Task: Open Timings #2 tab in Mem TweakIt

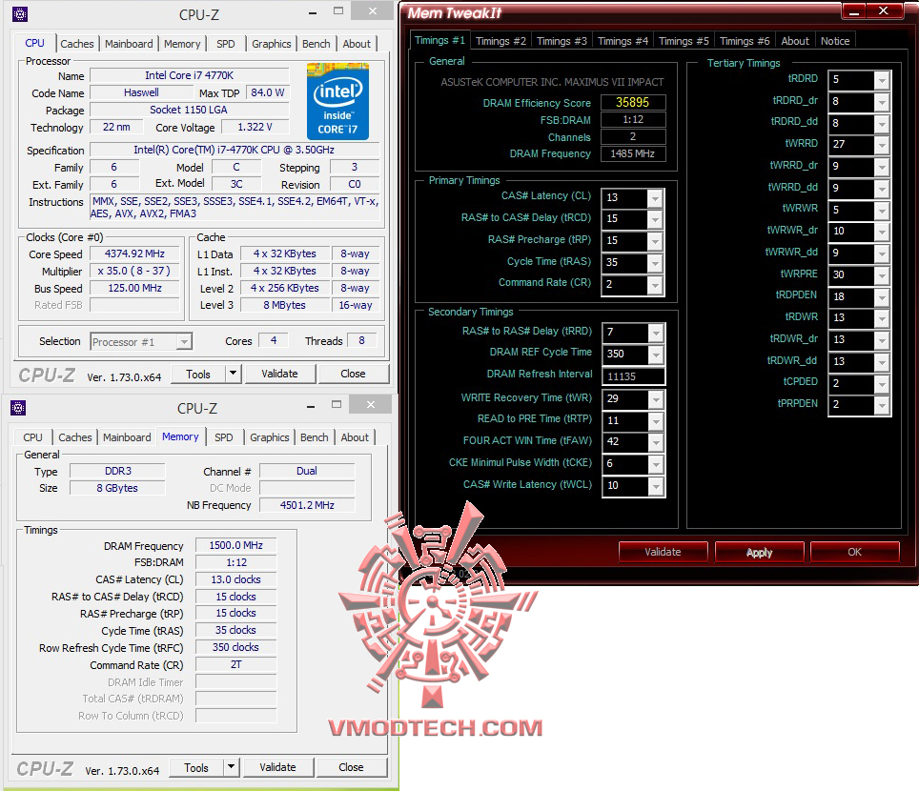Action: [500, 41]
